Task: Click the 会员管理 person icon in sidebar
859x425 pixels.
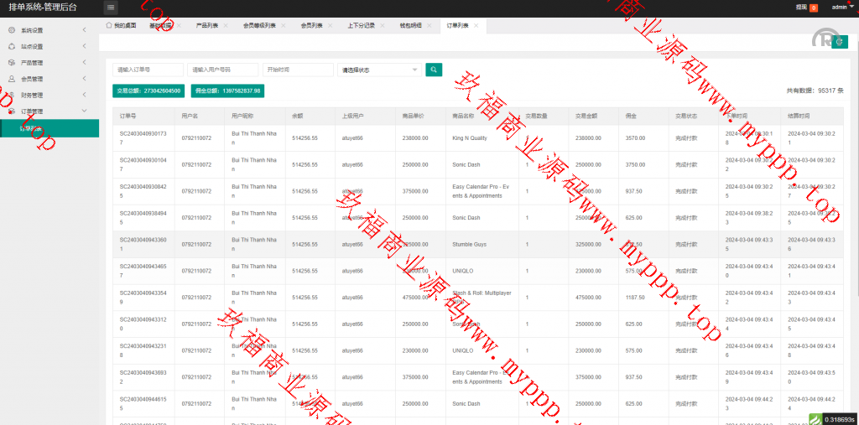Action: point(12,79)
